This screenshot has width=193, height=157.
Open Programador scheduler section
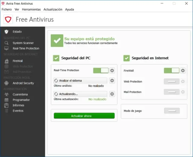coord(21,100)
